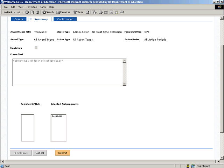Click the Program Office label
224x168 pixels.
(133, 32)
